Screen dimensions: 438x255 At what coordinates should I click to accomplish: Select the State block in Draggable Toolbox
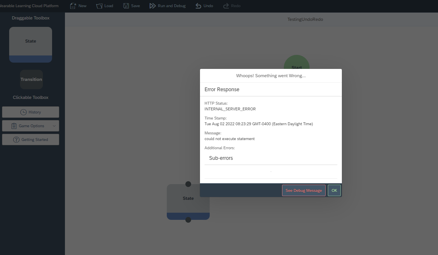[x=31, y=41]
